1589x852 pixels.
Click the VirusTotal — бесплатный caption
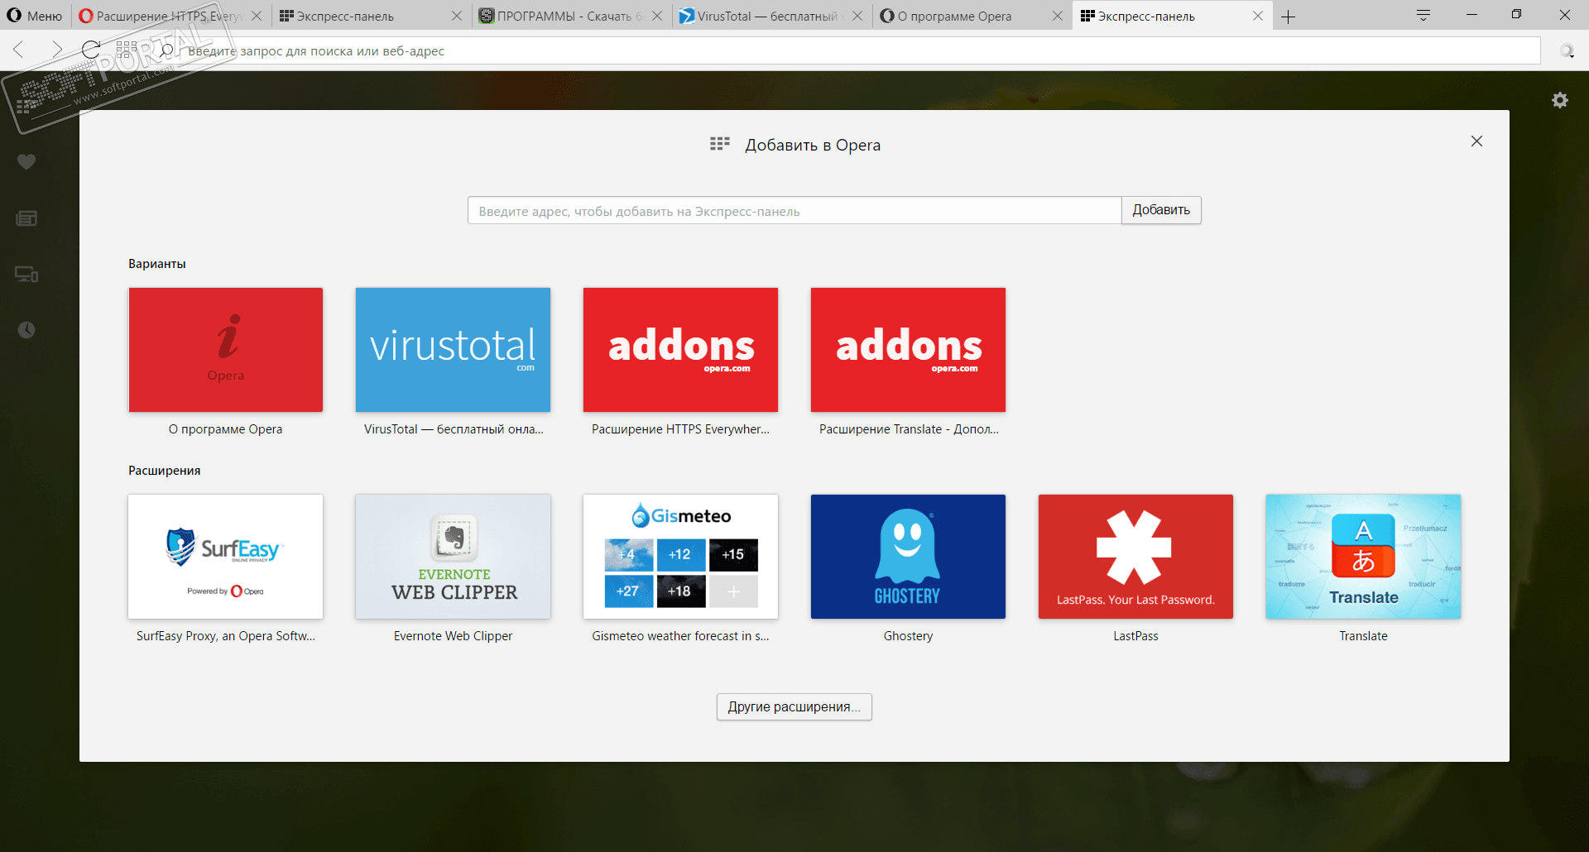click(454, 429)
